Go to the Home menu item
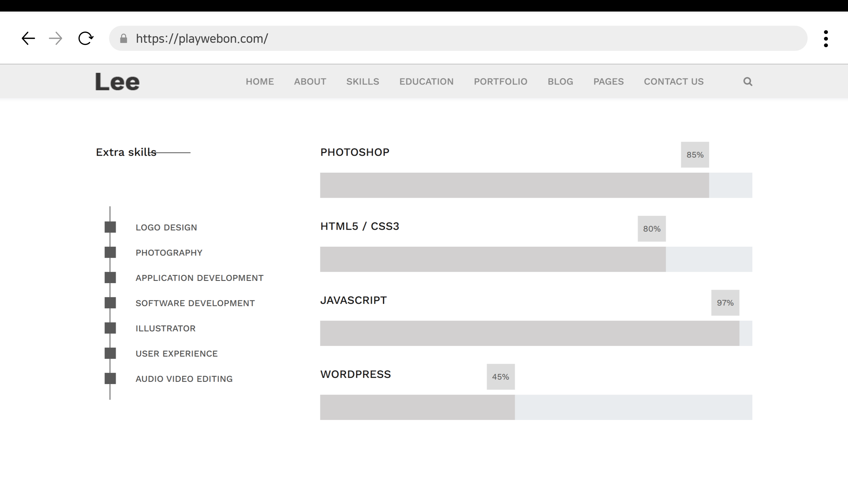Screen dimensions: 848x477 (260, 82)
